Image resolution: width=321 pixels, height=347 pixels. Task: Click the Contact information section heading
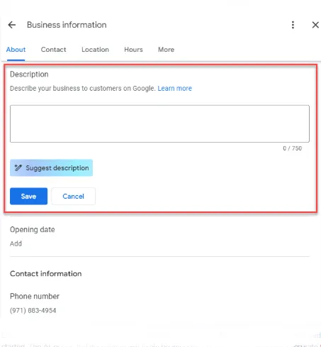[46, 274]
